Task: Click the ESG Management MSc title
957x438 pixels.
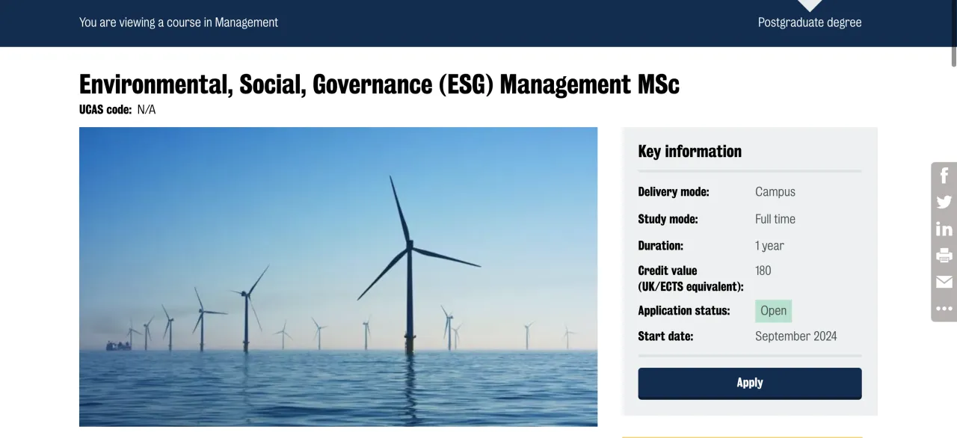Action: point(379,84)
